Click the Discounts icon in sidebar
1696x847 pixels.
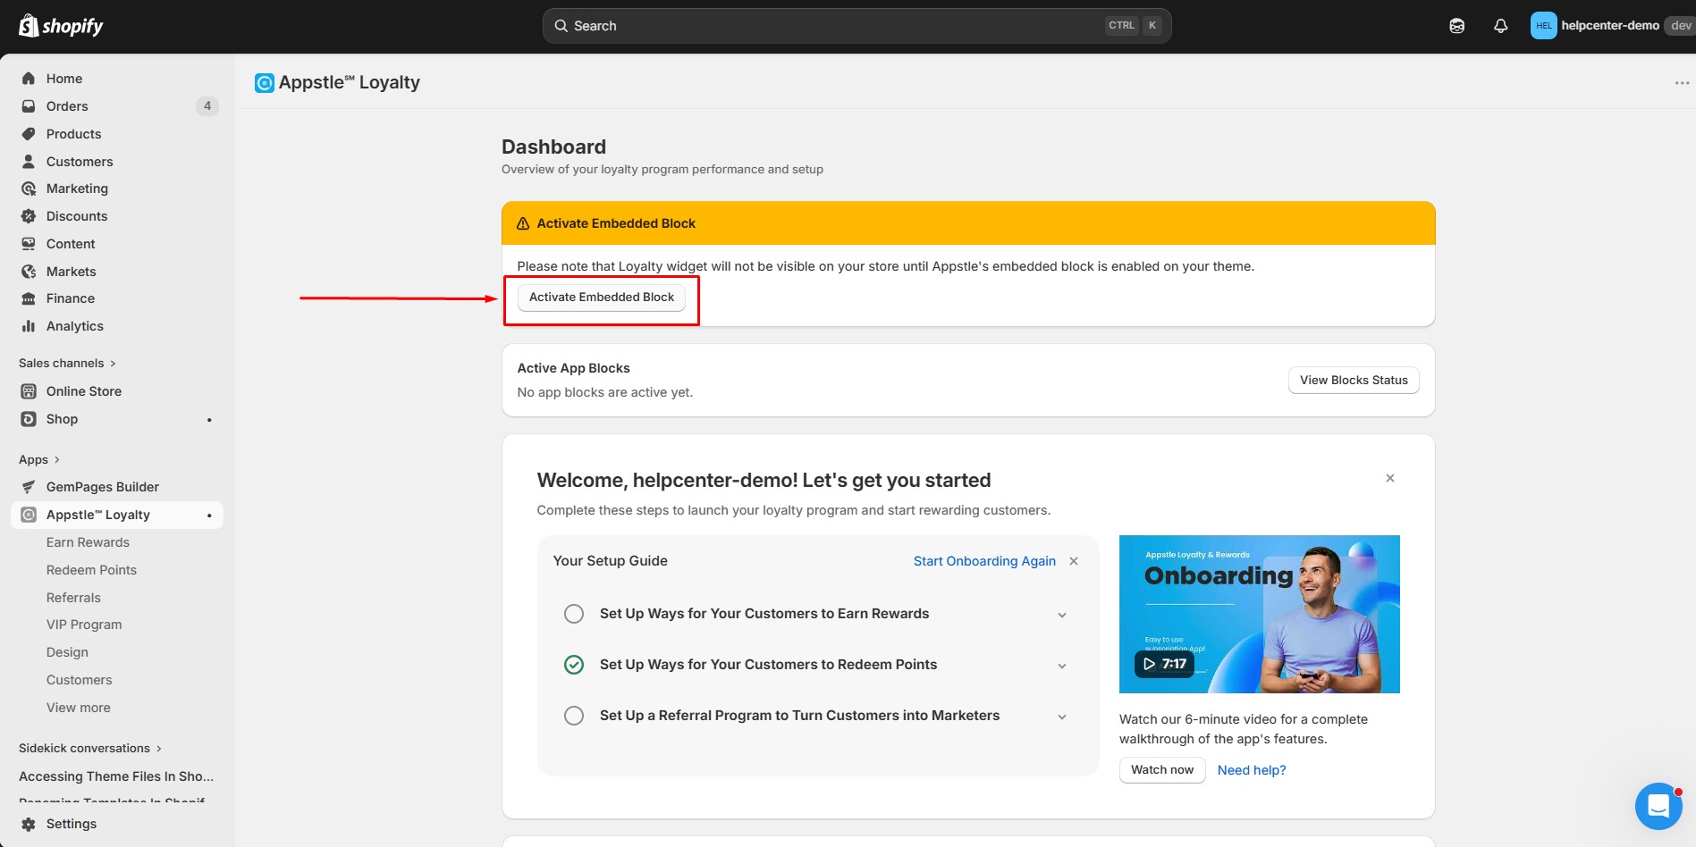[29, 216]
